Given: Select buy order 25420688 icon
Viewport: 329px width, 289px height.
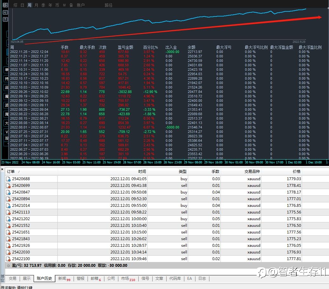Looking at the screenshot, I should pyautogui.click(x=9, y=179).
